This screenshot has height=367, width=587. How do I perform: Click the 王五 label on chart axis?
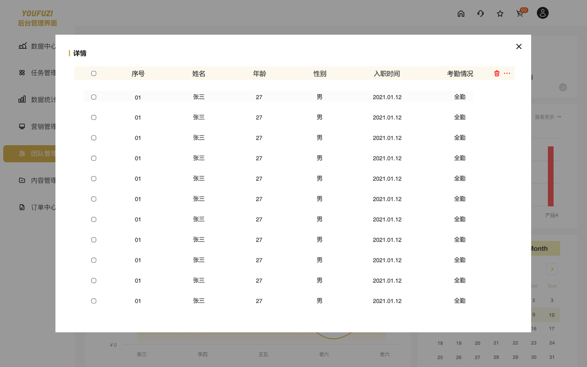tap(263, 354)
